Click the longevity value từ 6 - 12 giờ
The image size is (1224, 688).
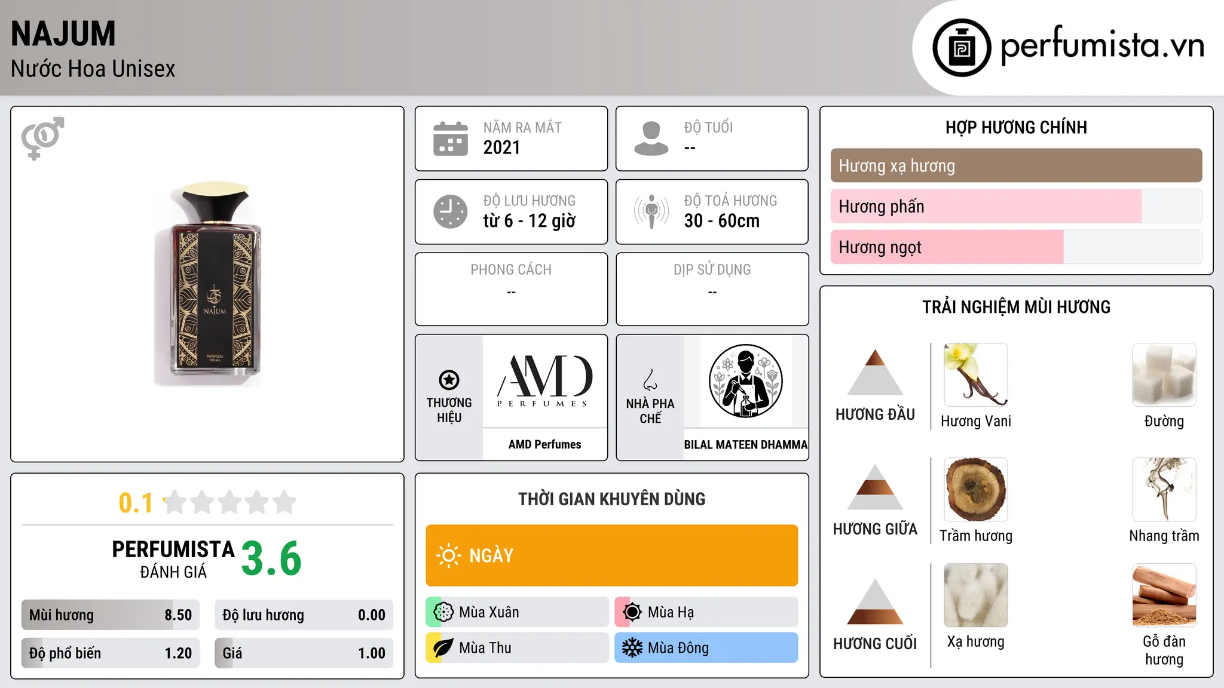pos(530,221)
